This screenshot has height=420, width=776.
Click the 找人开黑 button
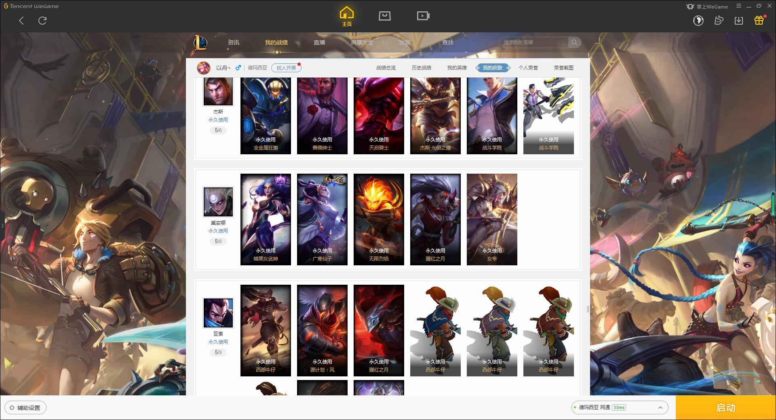pos(286,68)
